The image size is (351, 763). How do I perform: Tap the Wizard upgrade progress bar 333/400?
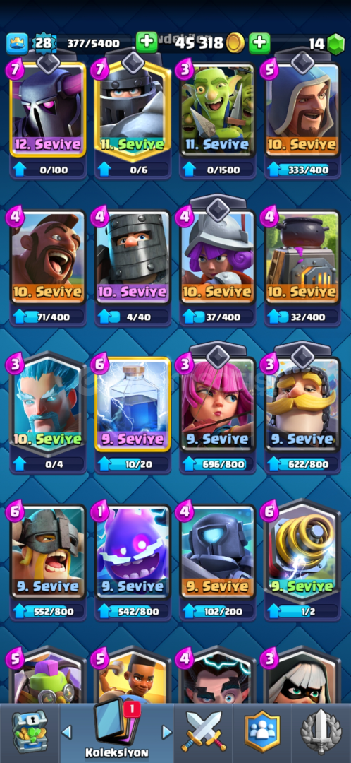(302, 170)
